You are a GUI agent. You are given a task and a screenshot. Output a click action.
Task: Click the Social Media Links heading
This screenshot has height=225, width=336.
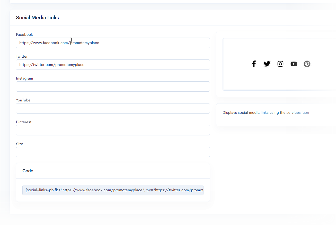[37, 18]
